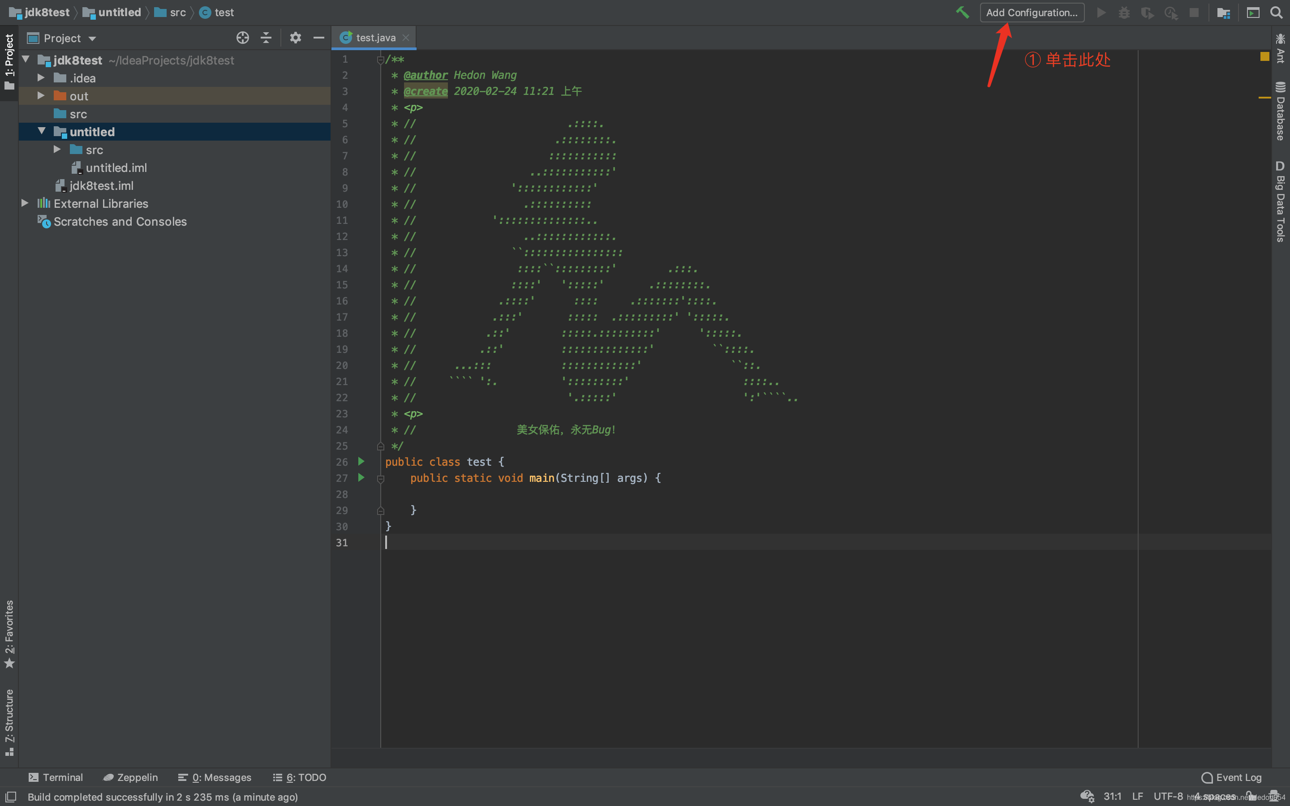This screenshot has height=806, width=1290.
Task: Click the locate target (Select Opened File) icon
Action: 242,38
